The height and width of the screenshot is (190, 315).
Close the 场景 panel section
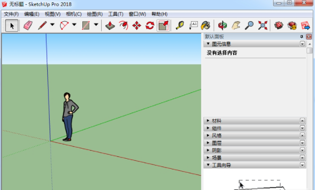(x=302, y=157)
